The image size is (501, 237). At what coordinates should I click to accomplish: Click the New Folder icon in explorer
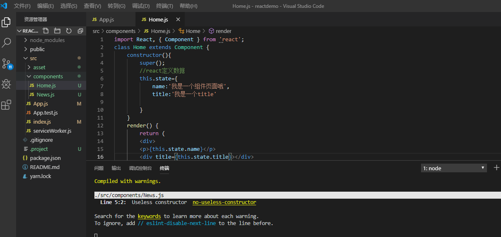(x=57, y=31)
